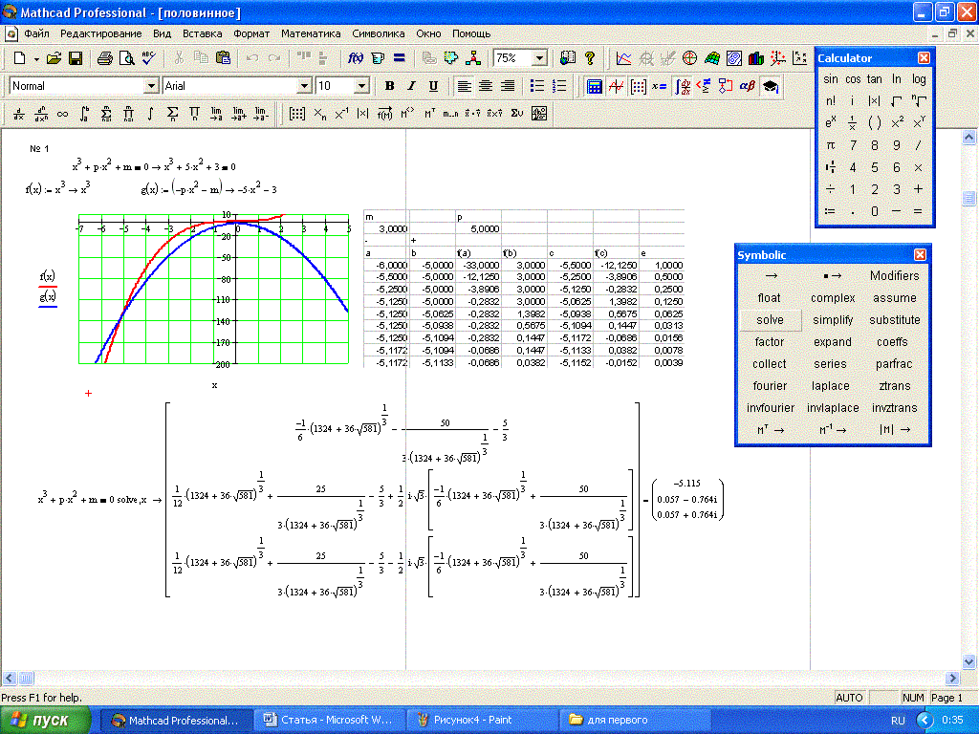979x734 pixels.
Task: Click the derivative d/dx operator icon
Action: click(x=19, y=114)
